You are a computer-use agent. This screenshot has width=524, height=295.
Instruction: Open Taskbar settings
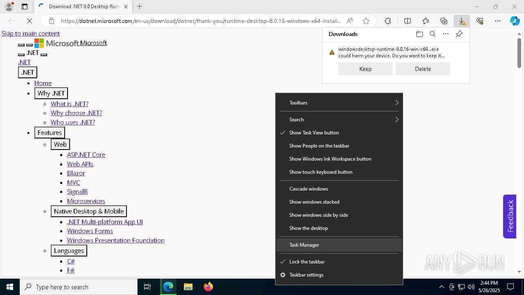(339, 275)
